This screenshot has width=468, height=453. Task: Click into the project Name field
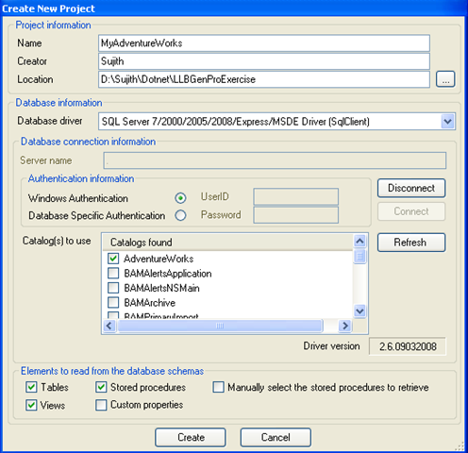264,43
